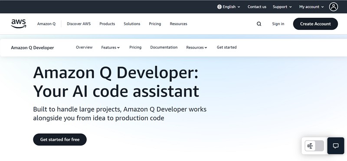This screenshot has width=347, height=161.
Task: Click the globe language icon
Action: [219, 7]
